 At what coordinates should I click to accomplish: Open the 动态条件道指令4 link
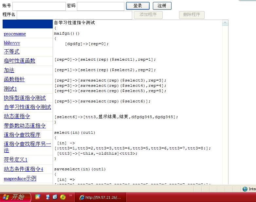[x=24, y=169]
